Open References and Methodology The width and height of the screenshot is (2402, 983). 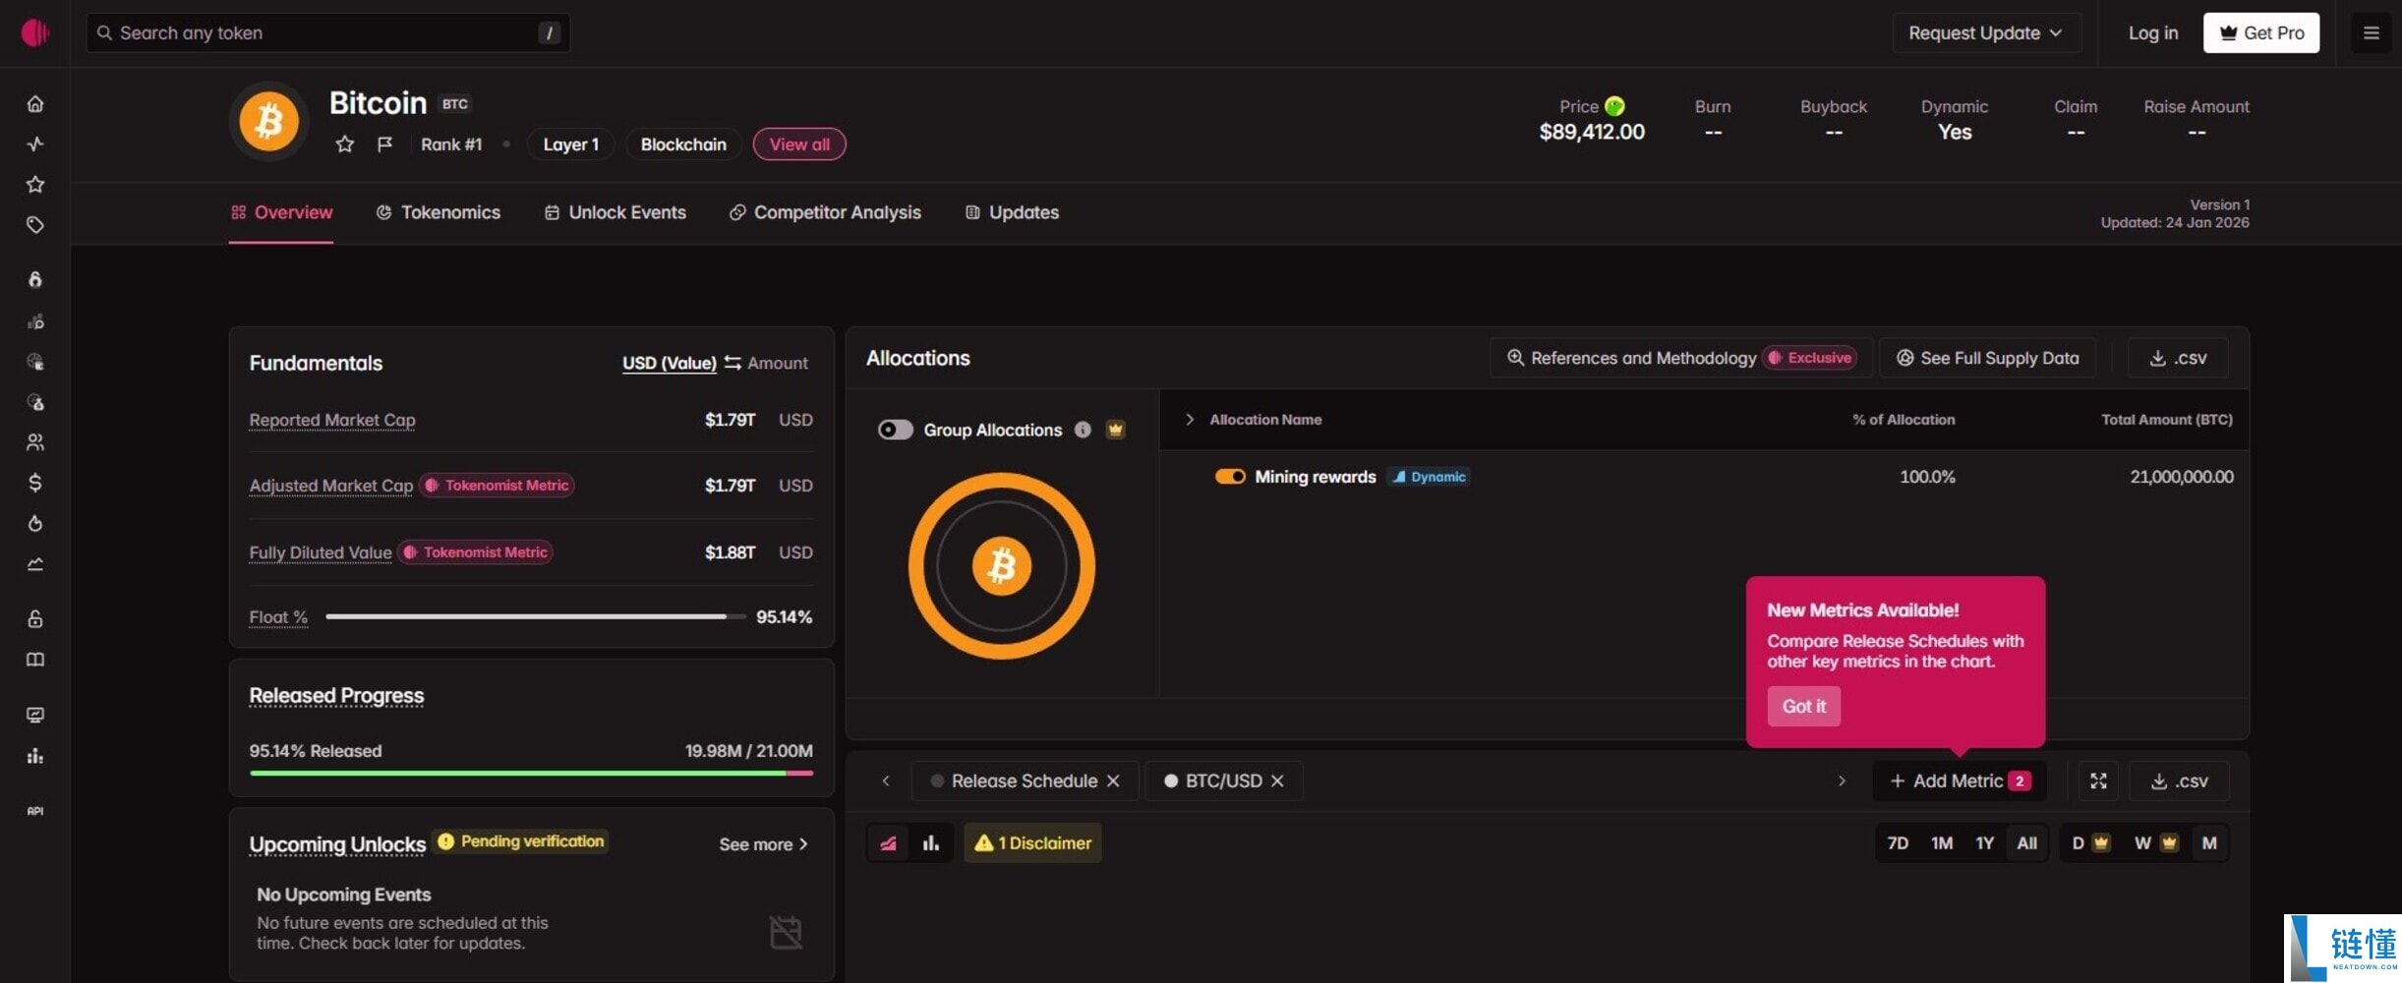pos(1679,358)
